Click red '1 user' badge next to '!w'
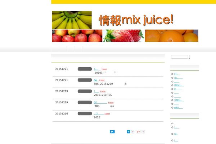216x144 pixels. tap(102, 80)
